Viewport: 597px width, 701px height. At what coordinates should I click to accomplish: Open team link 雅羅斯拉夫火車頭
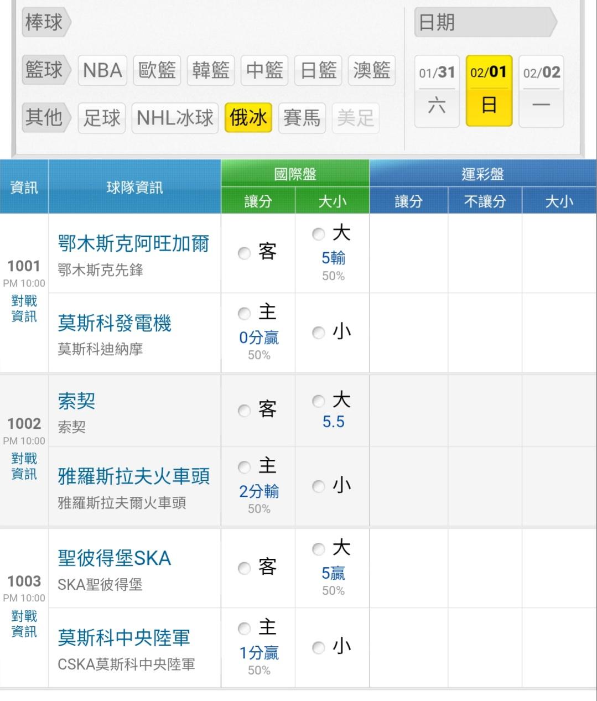133,476
